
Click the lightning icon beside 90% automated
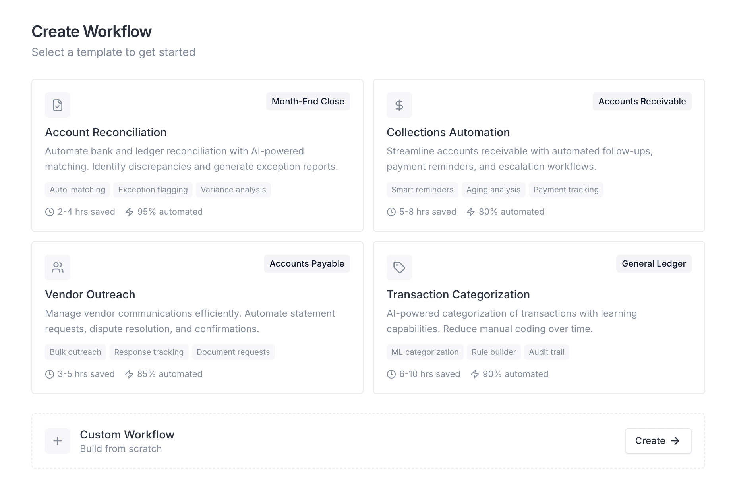click(475, 374)
